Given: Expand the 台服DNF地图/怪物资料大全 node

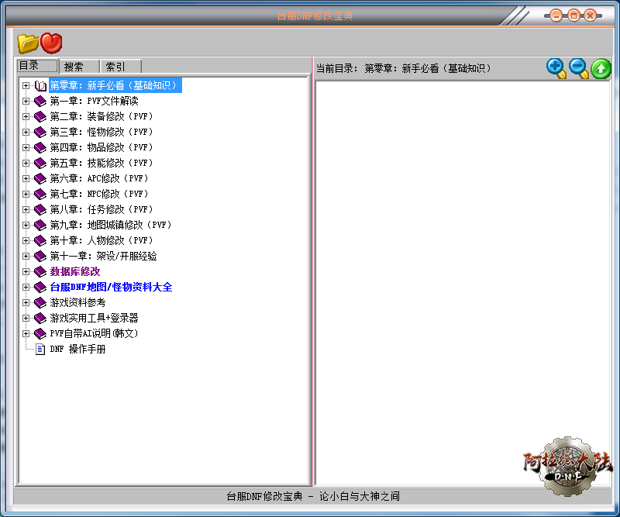Looking at the screenshot, I should tap(26, 287).
